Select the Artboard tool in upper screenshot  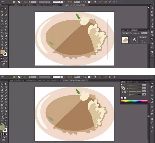tap(2, 45)
